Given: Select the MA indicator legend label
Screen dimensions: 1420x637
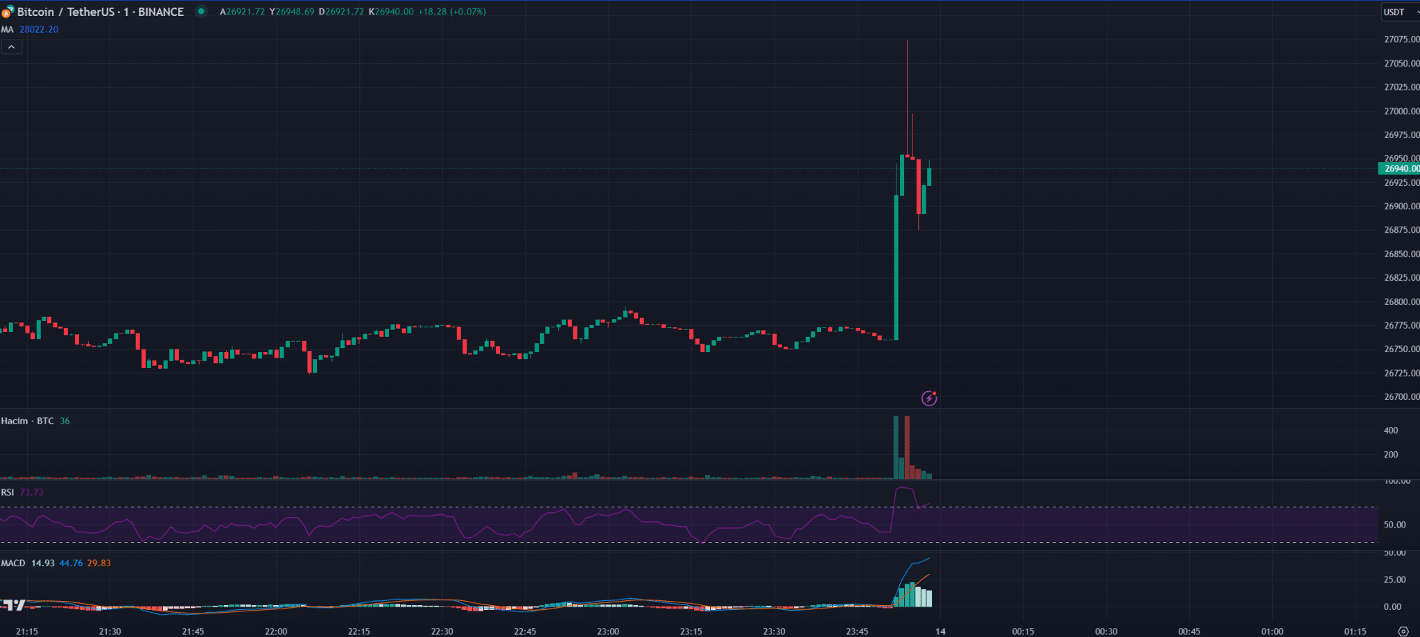Looking at the screenshot, I should tap(8, 29).
